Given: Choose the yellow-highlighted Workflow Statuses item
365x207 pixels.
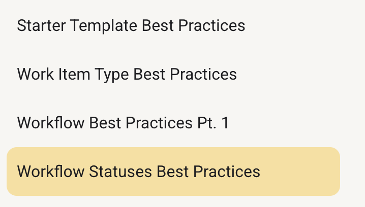Looking at the screenshot, I should 139,171.
